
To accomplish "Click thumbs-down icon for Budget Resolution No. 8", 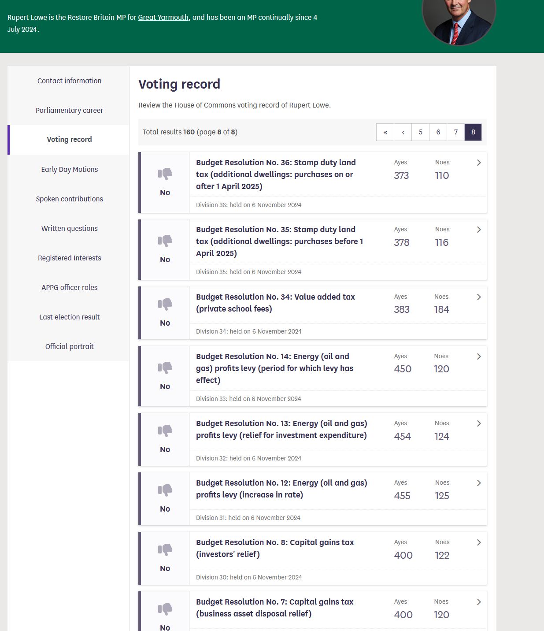I will pos(165,550).
